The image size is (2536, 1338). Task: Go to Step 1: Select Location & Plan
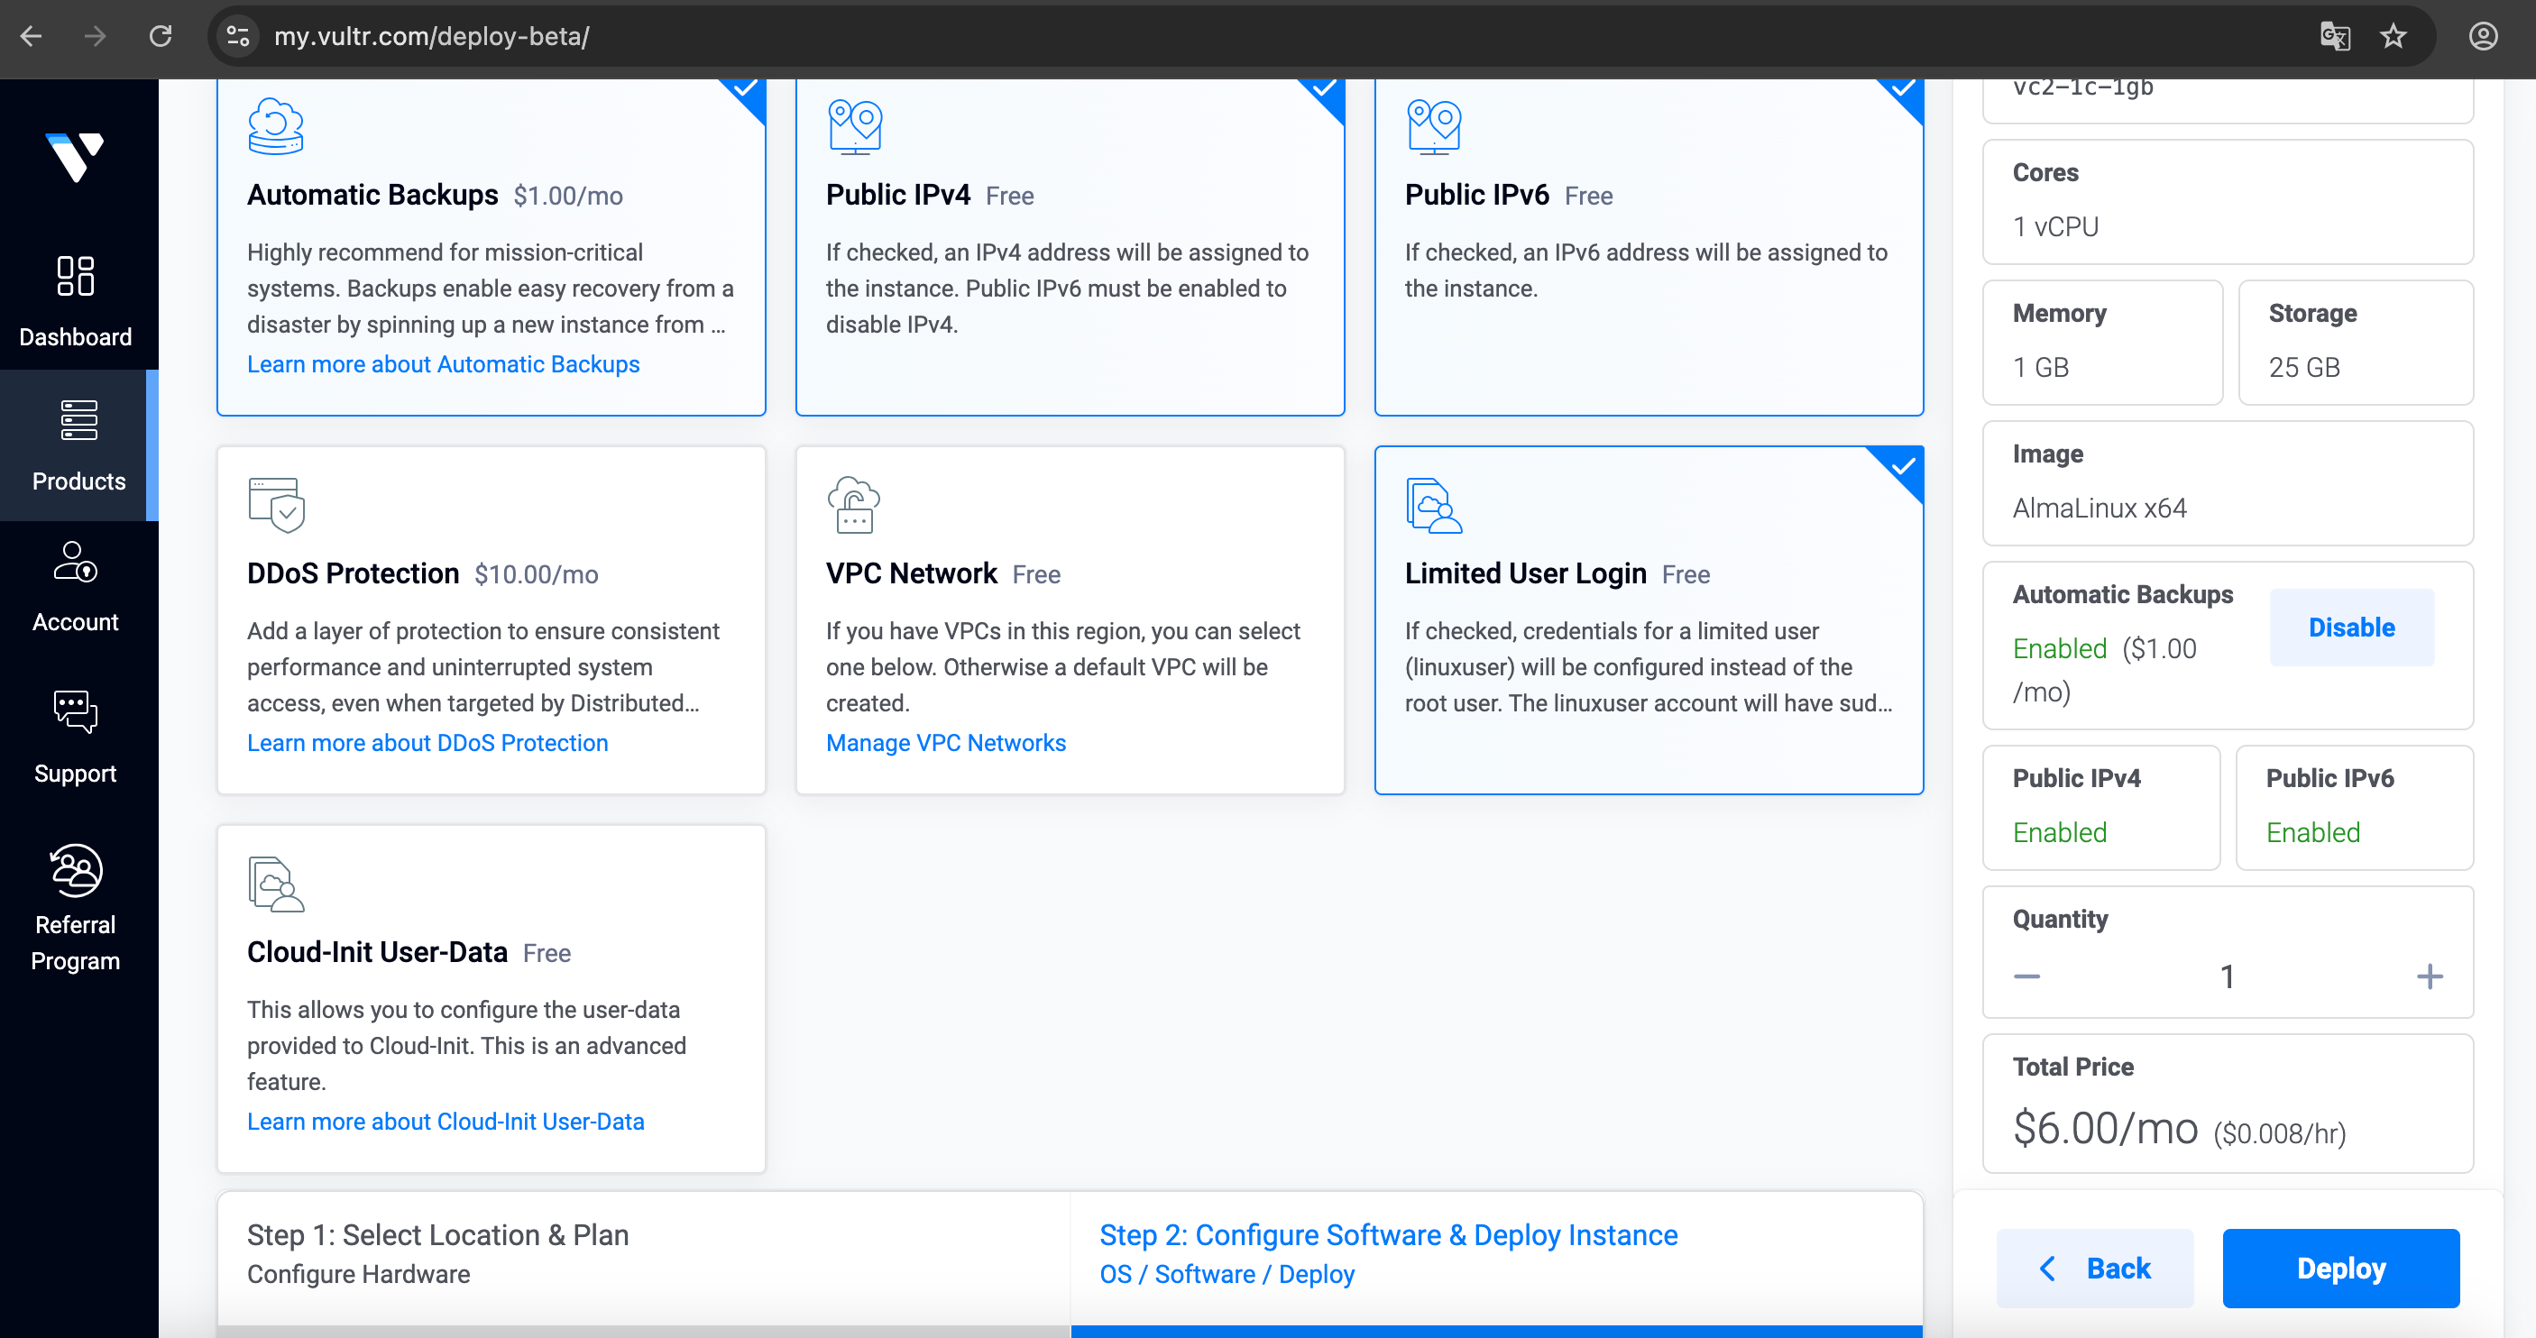click(x=643, y=1253)
